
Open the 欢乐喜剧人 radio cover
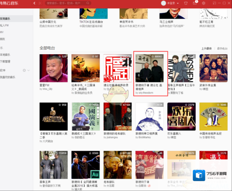tap(181, 116)
